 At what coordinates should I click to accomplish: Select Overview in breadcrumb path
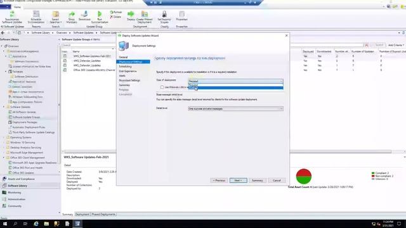62,33
